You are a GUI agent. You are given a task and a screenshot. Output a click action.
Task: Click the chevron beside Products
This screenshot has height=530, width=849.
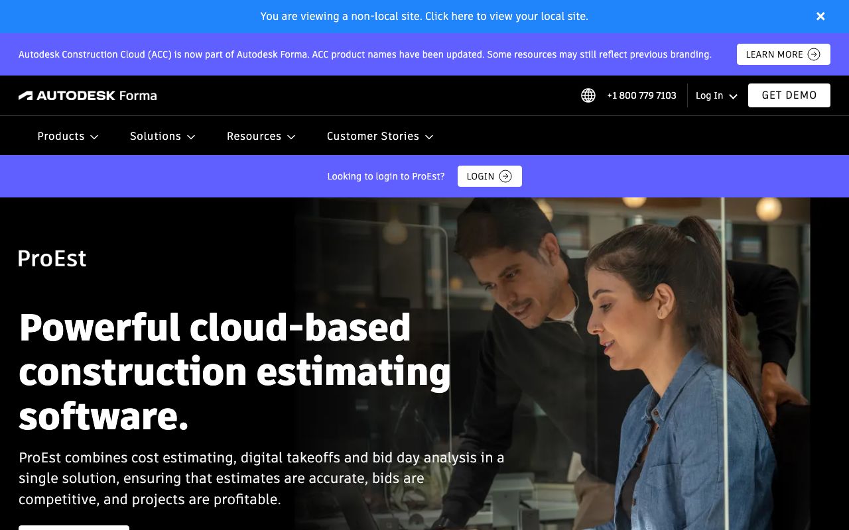click(94, 136)
